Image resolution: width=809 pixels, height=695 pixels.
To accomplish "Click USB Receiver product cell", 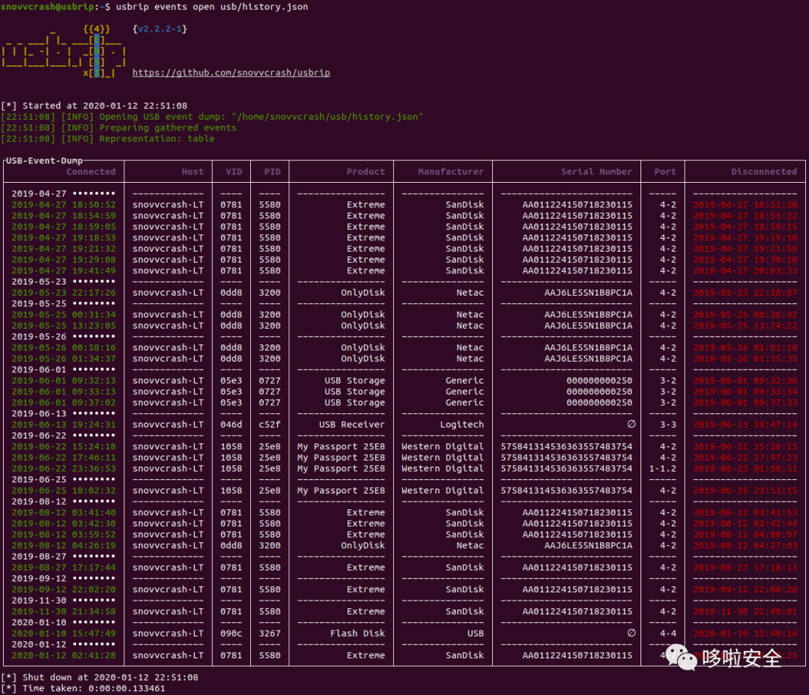I will [x=351, y=425].
